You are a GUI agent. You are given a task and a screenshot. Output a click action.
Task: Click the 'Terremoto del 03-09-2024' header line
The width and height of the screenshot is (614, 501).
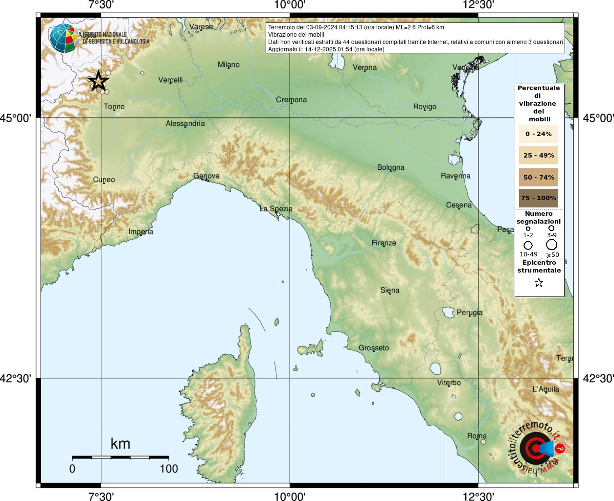coord(356,27)
